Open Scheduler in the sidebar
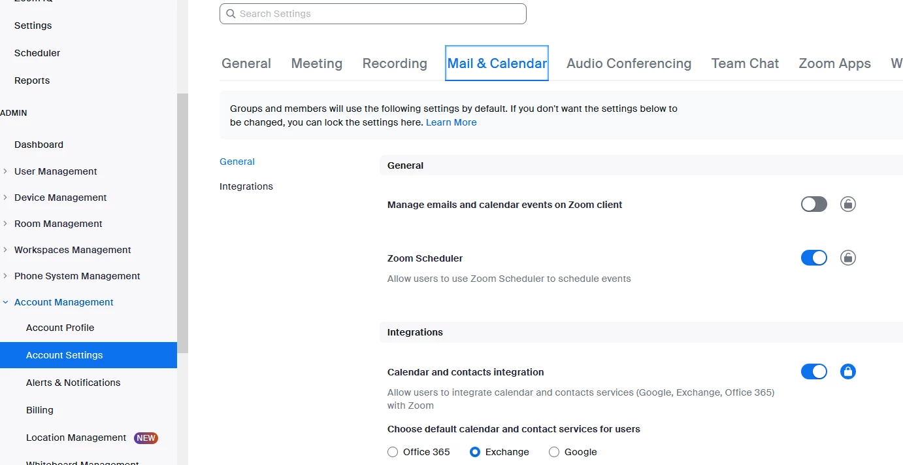 37,53
